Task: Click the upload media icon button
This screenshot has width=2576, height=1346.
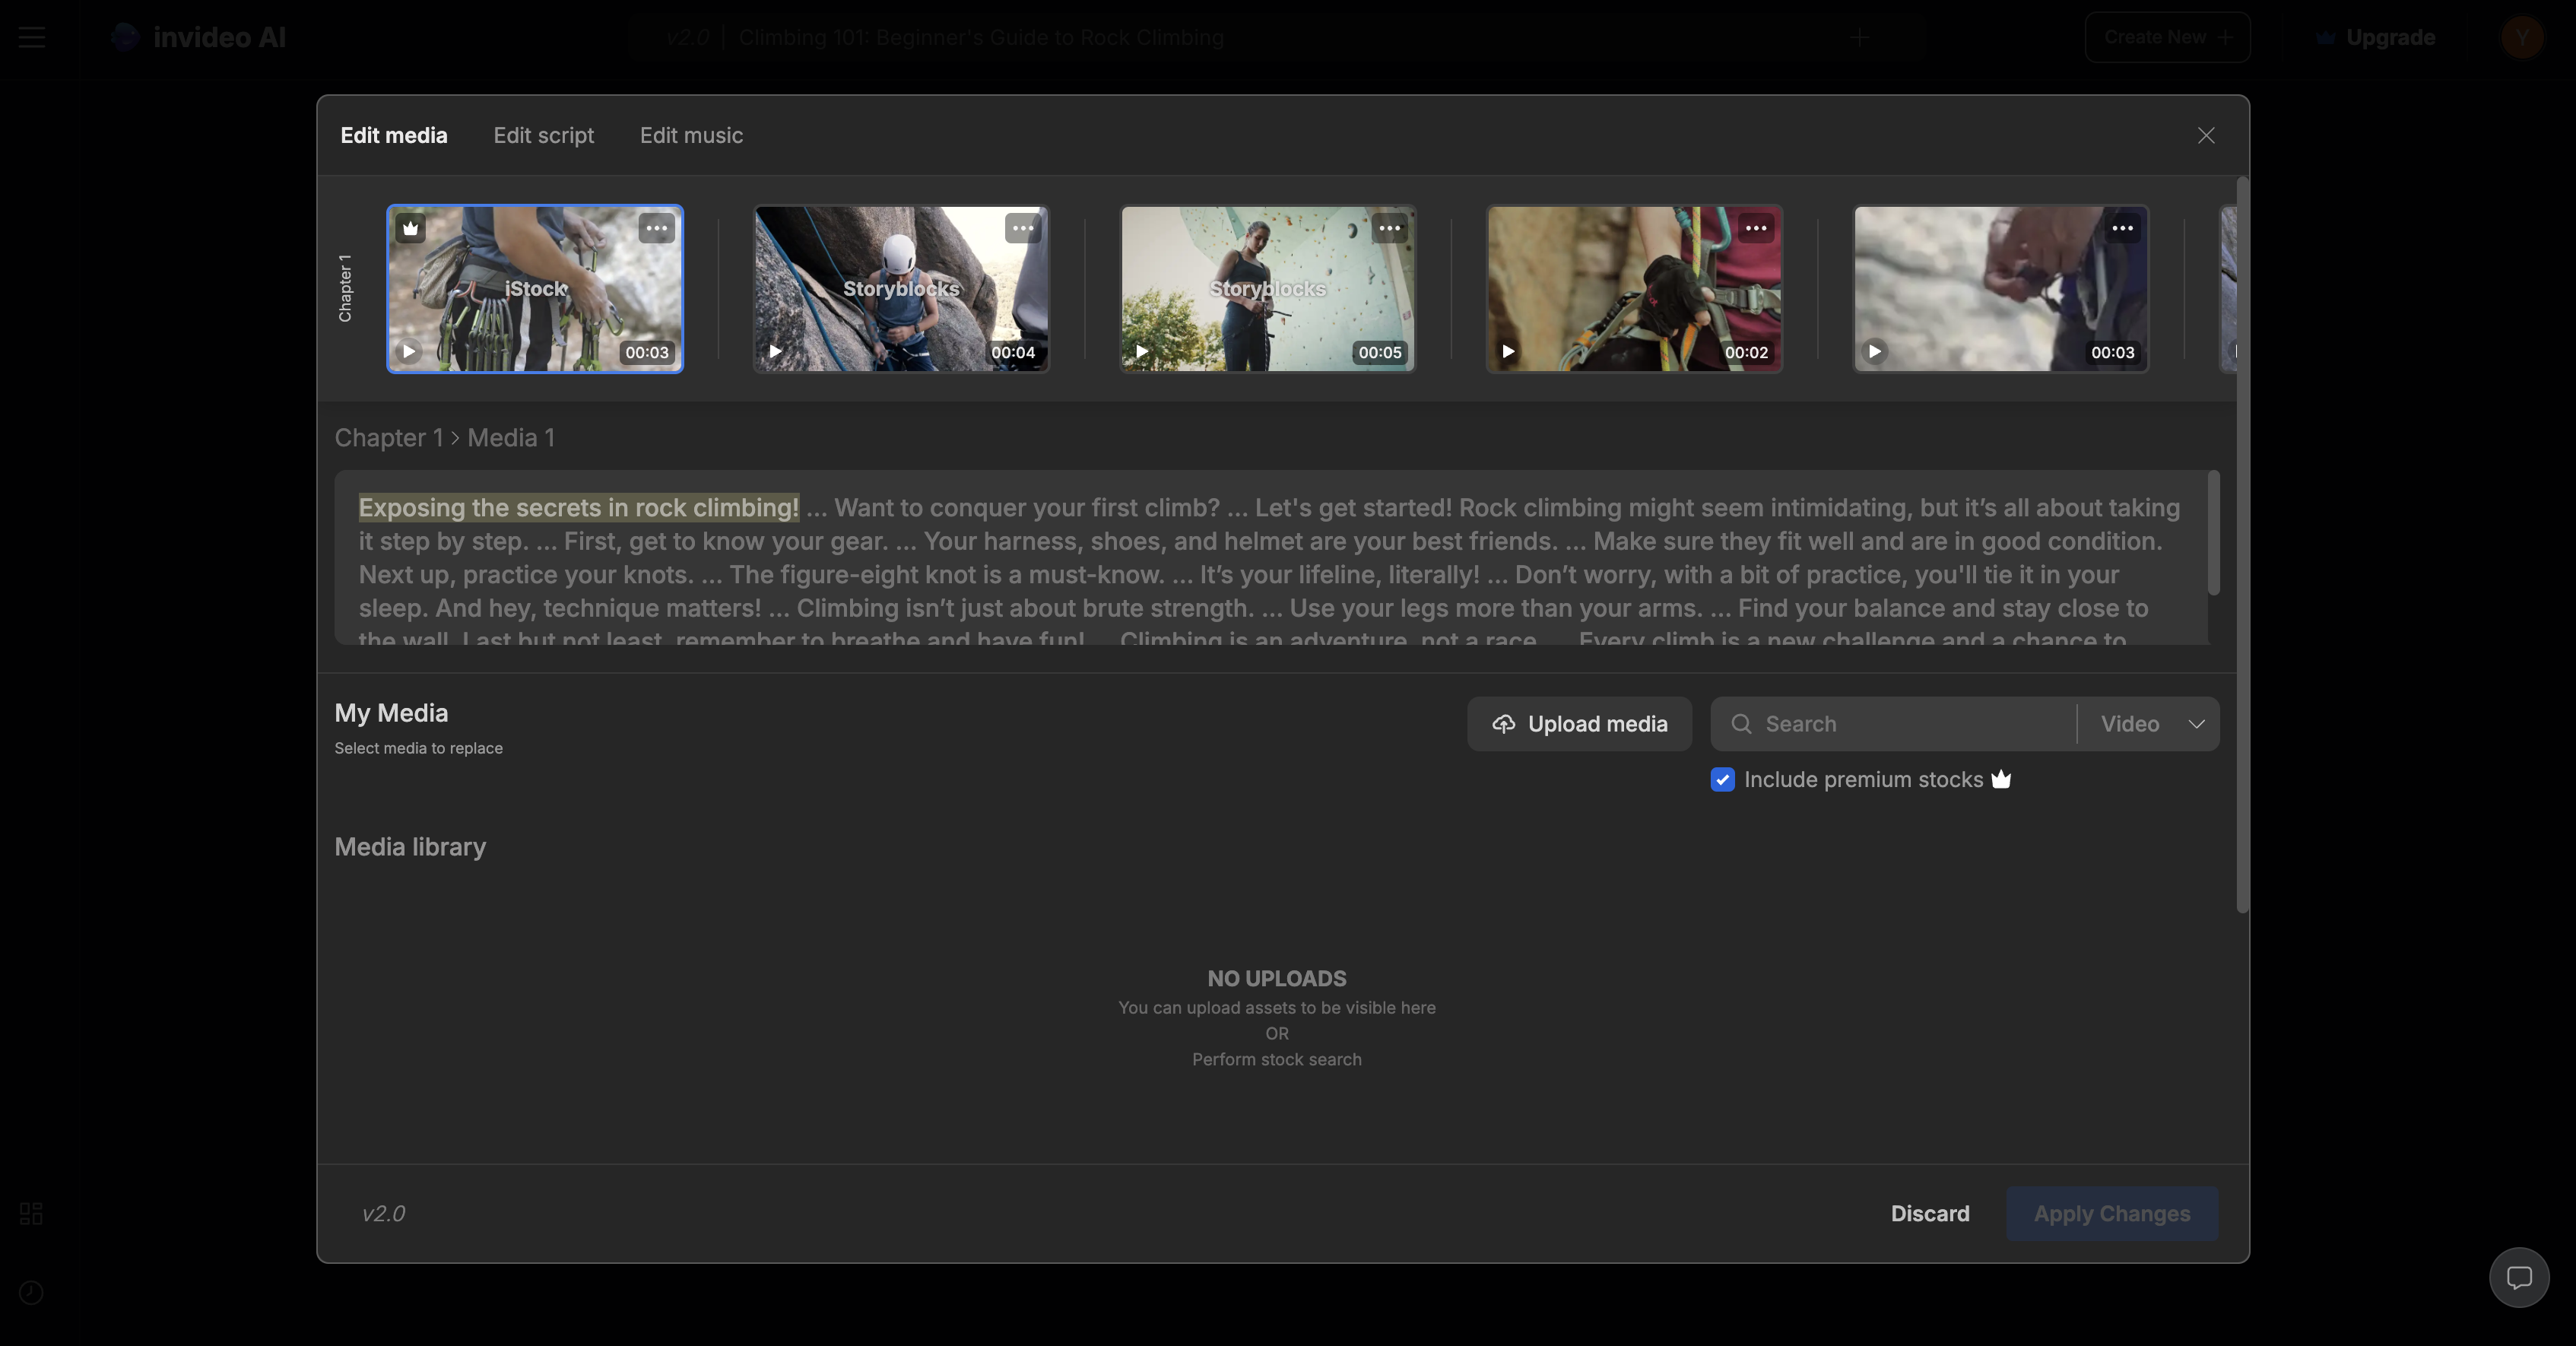Action: point(1502,722)
